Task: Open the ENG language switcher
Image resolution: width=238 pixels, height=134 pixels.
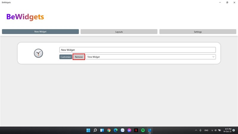Action: click(206, 130)
